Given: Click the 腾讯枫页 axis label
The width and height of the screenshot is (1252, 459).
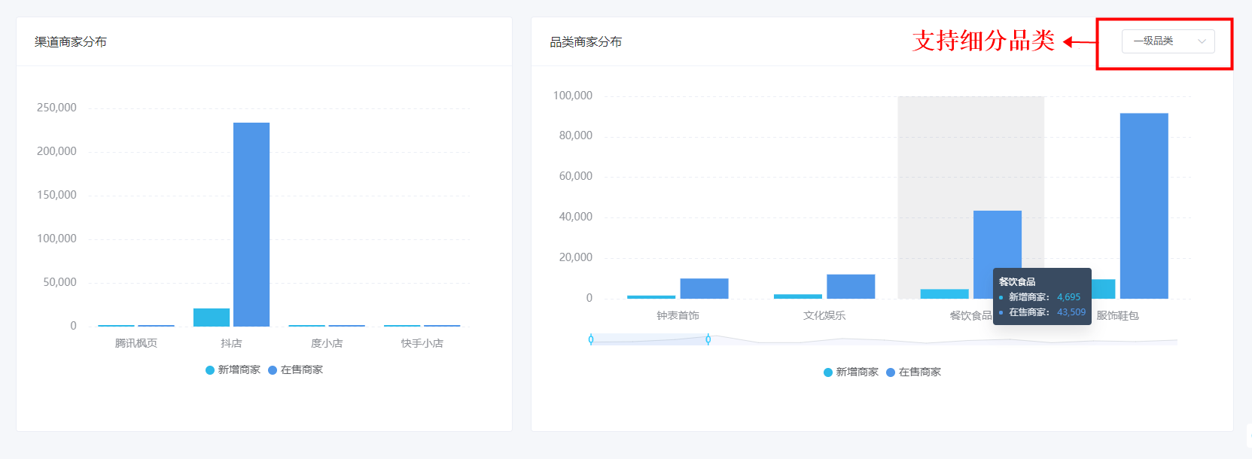Looking at the screenshot, I should point(136,343).
